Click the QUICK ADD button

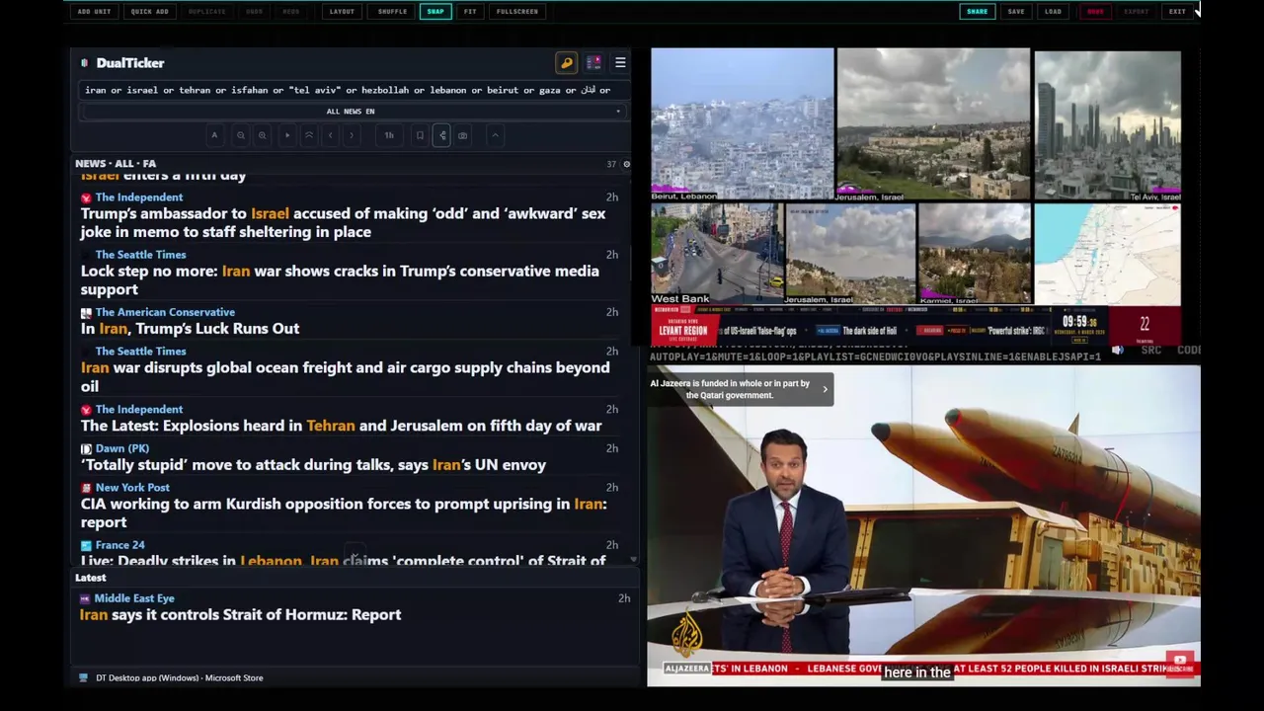tap(150, 12)
